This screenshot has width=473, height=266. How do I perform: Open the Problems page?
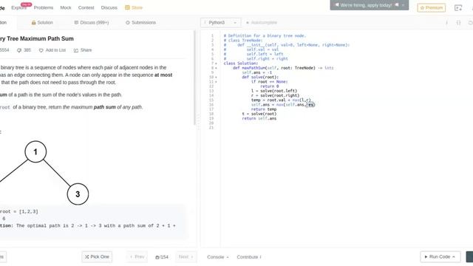[x=44, y=7]
